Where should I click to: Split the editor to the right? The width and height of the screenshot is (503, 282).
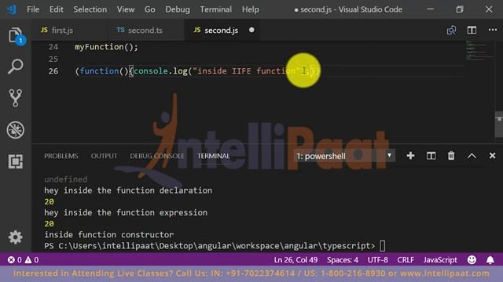pos(472,30)
